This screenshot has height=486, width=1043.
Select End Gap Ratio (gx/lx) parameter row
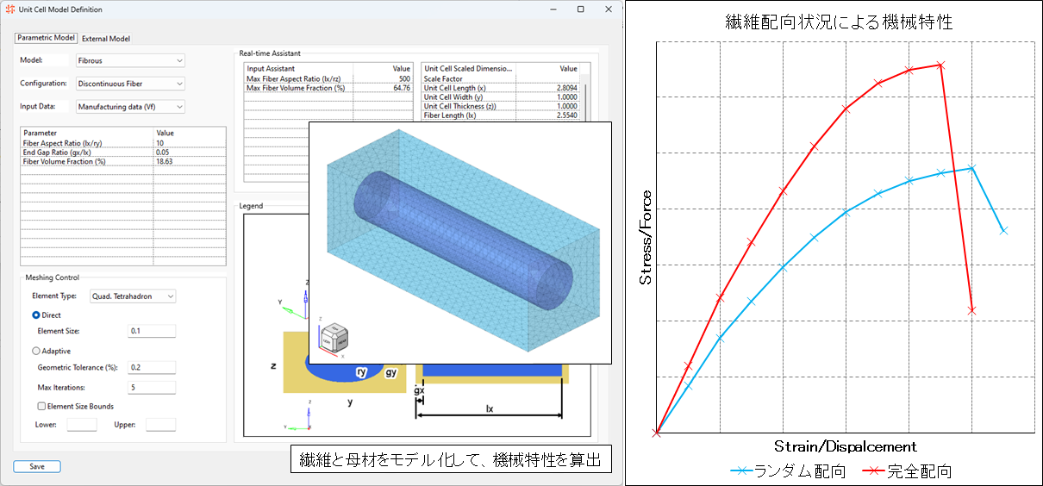coord(122,152)
